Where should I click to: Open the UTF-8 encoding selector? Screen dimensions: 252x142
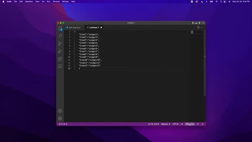click(x=175, y=124)
